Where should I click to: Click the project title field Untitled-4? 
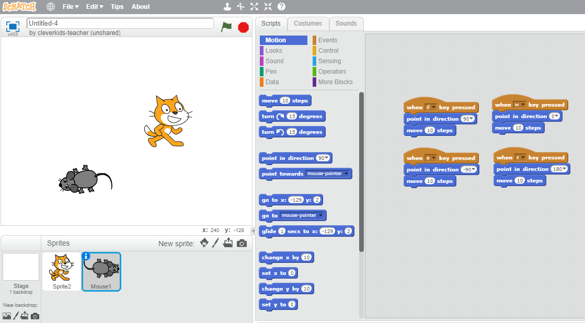pos(120,23)
